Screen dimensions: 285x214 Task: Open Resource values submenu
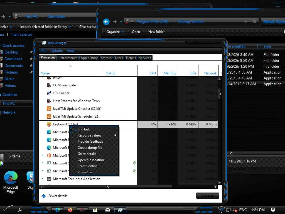click(x=94, y=135)
